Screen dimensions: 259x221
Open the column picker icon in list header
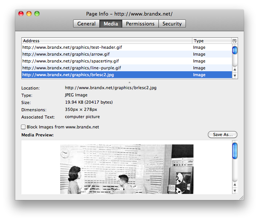pos(235,41)
